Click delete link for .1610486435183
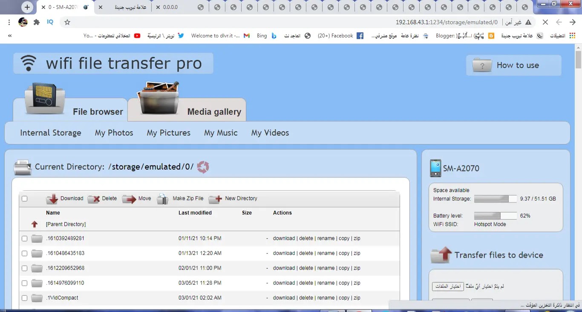 tap(306, 253)
